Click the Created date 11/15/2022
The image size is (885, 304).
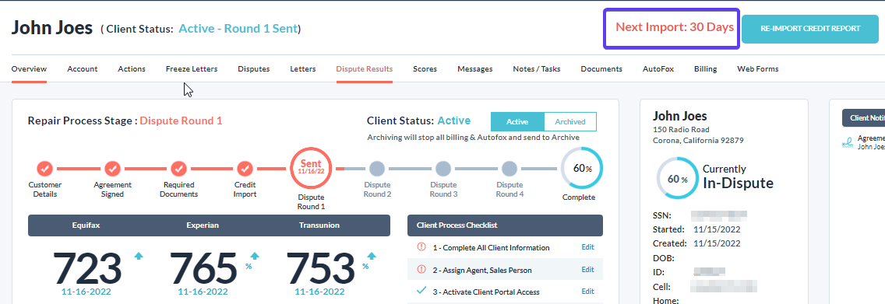click(717, 244)
